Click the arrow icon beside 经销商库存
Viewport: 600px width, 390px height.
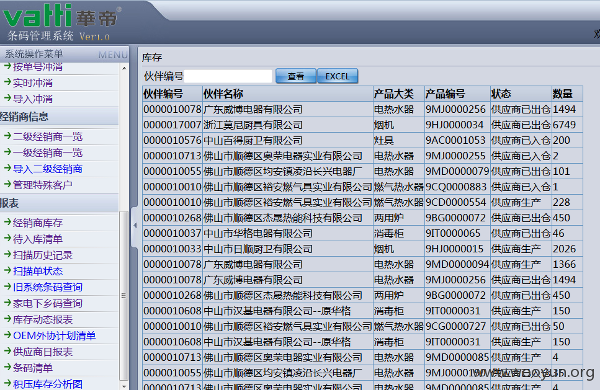pos(7,221)
